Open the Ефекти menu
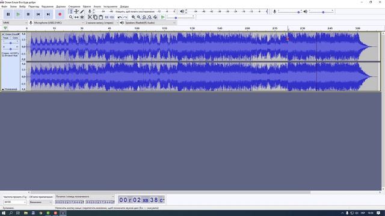The image size is (385, 216). (87, 7)
